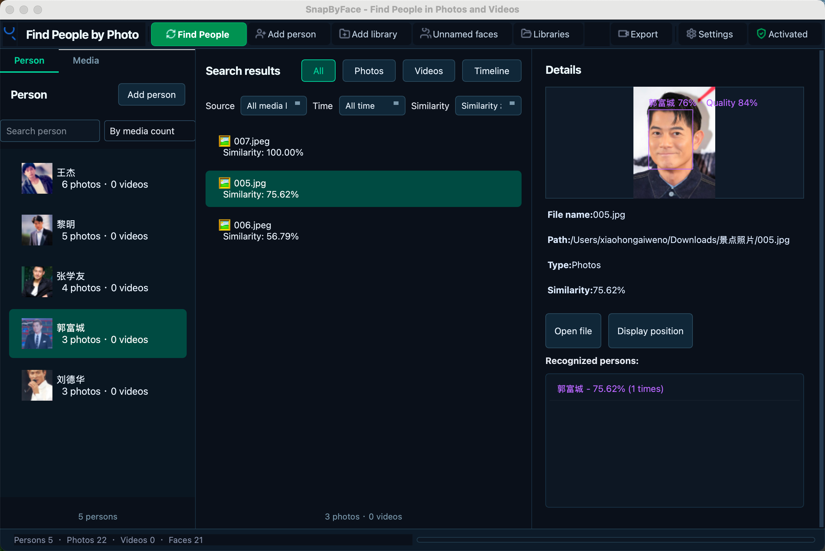Click the Add person silhouette icon in toolbar
The width and height of the screenshot is (825, 551).
point(260,34)
